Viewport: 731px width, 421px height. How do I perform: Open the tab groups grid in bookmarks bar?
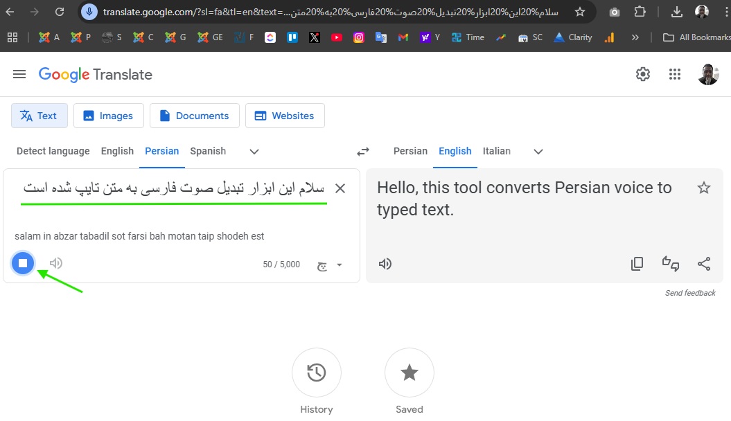pos(12,37)
